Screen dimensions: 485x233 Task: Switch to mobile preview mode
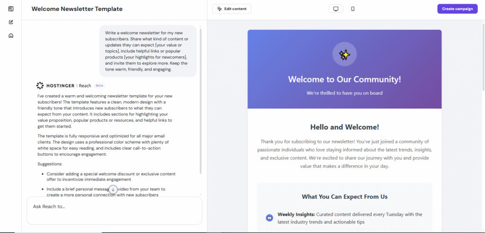pos(353,9)
